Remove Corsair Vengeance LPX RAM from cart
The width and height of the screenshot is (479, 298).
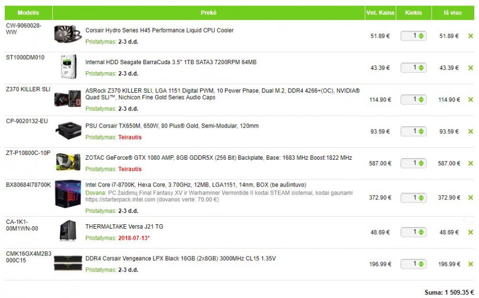(470, 264)
